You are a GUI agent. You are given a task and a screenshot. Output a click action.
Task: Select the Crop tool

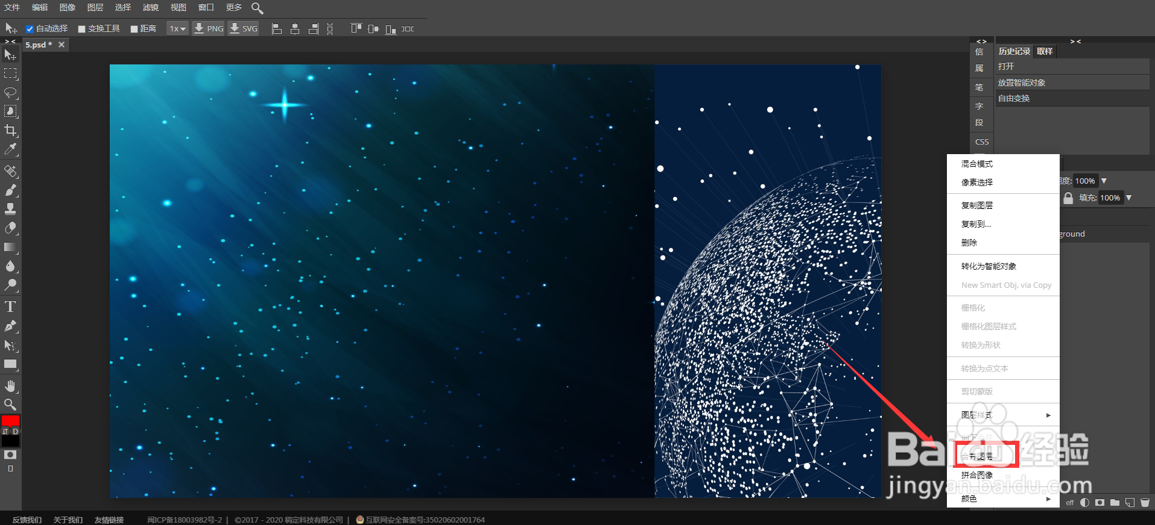[x=10, y=130]
